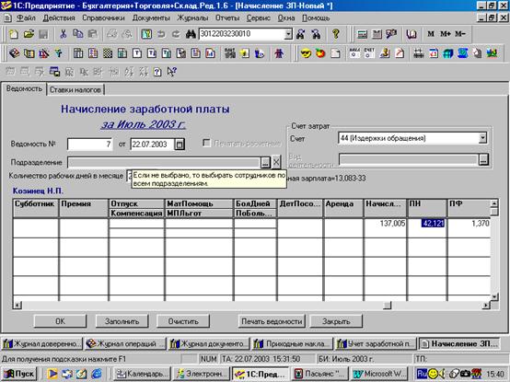This screenshot has width=510, height=382.
Task: Open the calendar picker beside date 22.07.2003
Action: pyautogui.click(x=180, y=144)
